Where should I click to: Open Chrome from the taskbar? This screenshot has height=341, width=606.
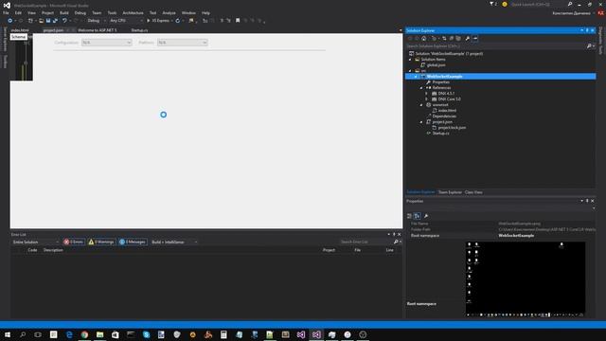coord(84,334)
